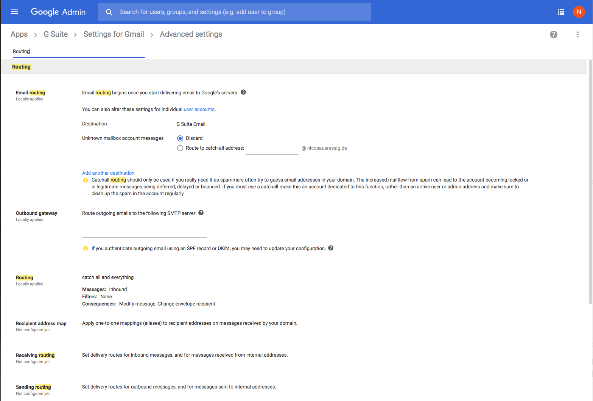Viewport: 593px width, 401px height.
Task: Click Advanced settings breadcrumb
Action: click(191, 34)
